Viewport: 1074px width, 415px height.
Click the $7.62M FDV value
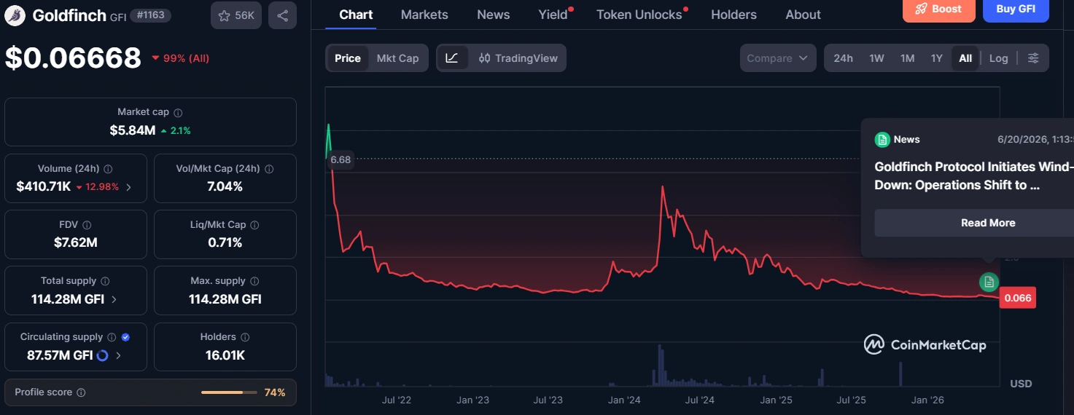75,242
